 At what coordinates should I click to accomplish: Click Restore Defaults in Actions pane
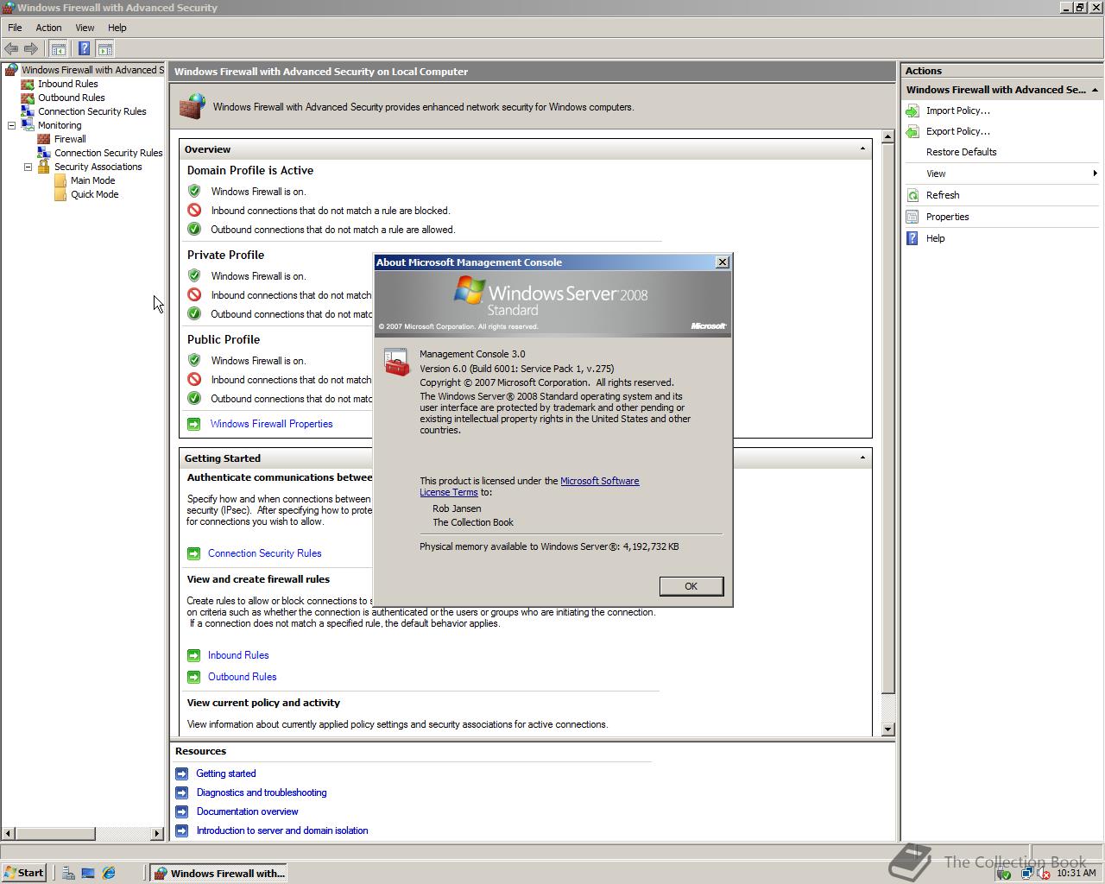coord(961,152)
